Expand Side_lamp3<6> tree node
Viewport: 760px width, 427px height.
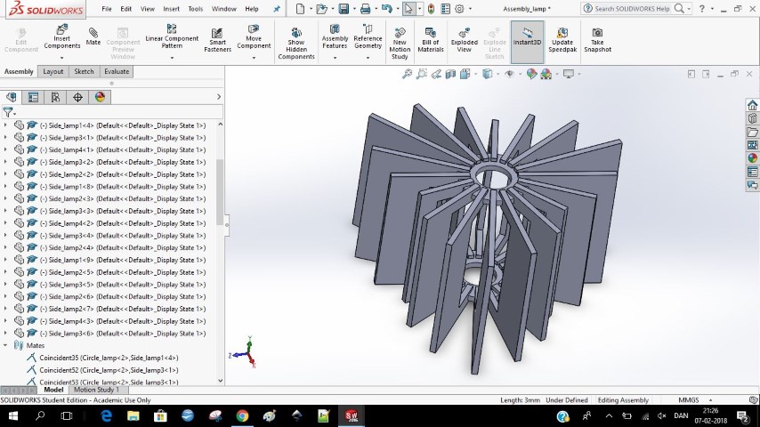coord(5,334)
